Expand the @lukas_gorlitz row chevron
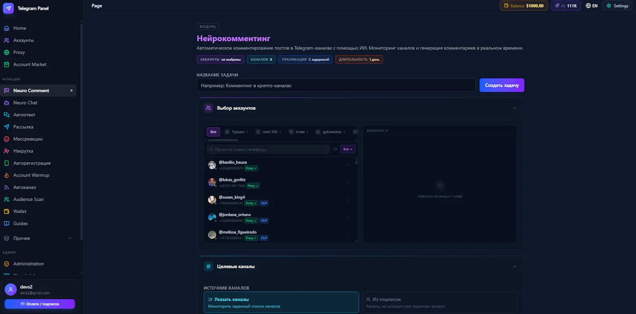This screenshot has width=636, height=314. pos(349,182)
